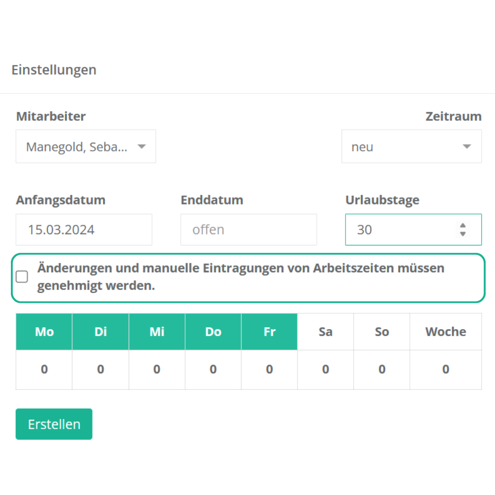Enable the So weekday
This screenshot has height=495, width=495.
point(382,332)
